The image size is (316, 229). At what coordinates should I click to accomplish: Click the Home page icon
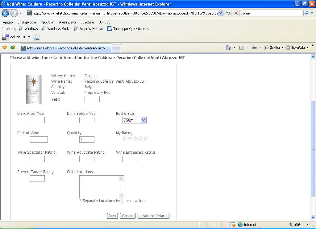point(228,48)
